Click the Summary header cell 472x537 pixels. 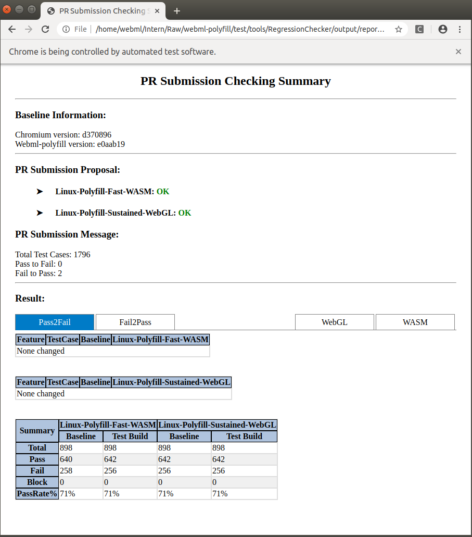coord(37,431)
